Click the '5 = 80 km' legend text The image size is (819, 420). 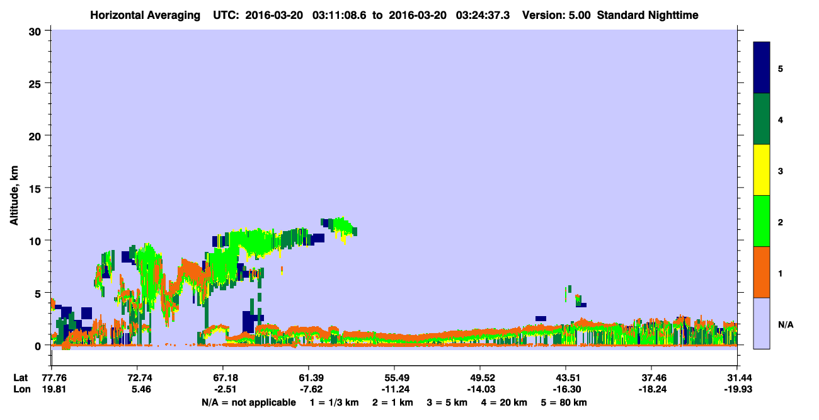pos(564,402)
